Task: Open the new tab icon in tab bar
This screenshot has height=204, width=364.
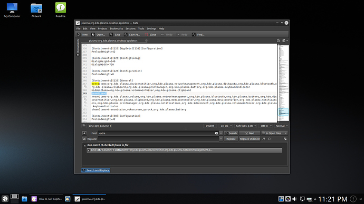Action: tap(279, 40)
